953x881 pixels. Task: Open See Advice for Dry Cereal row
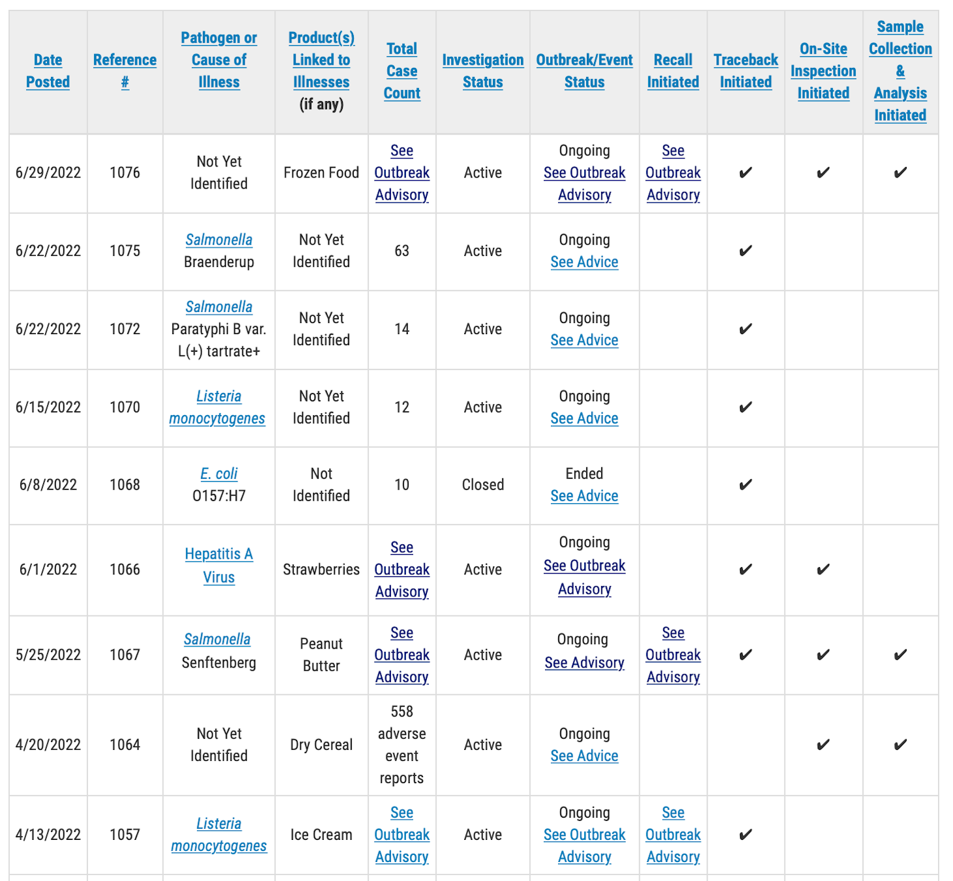(x=584, y=756)
